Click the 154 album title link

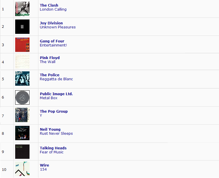tap(43, 169)
